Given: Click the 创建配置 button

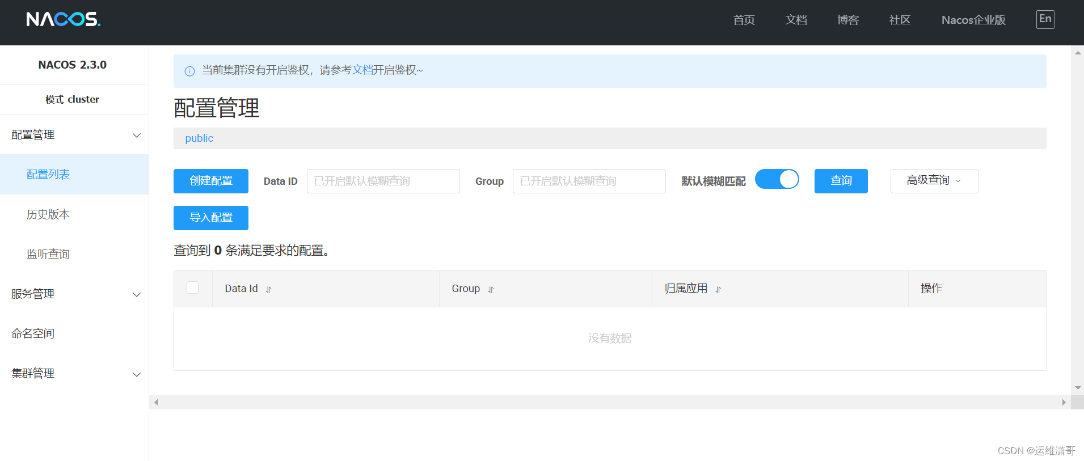Looking at the screenshot, I should pos(211,181).
